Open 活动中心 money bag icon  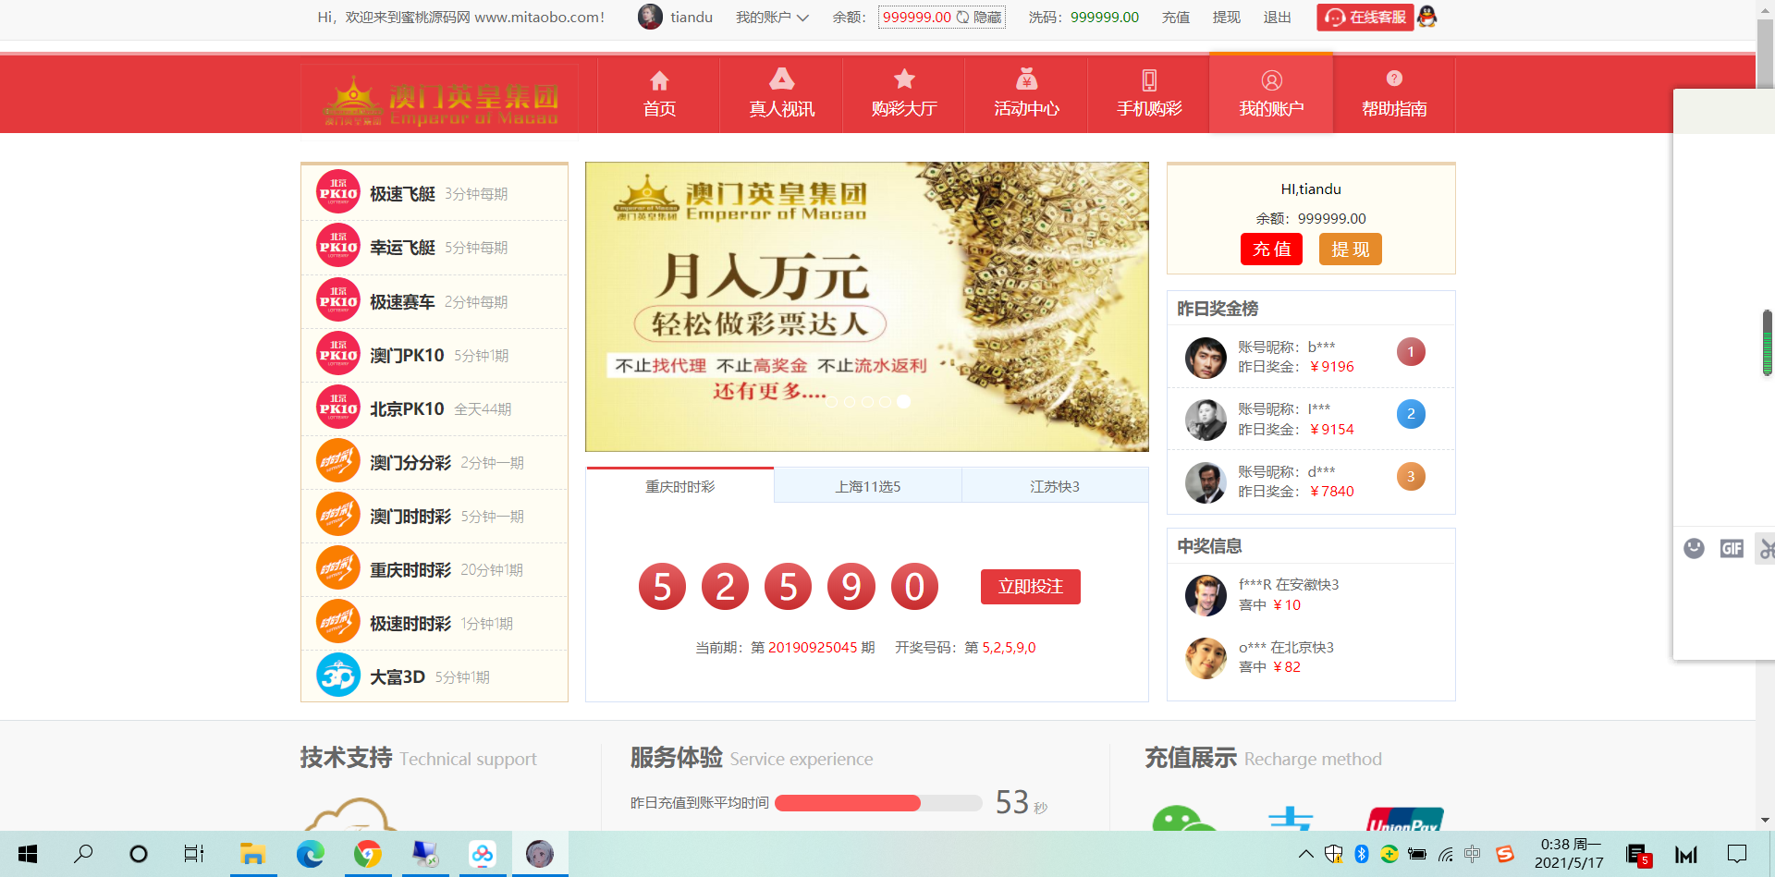(x=1026, y=80)
